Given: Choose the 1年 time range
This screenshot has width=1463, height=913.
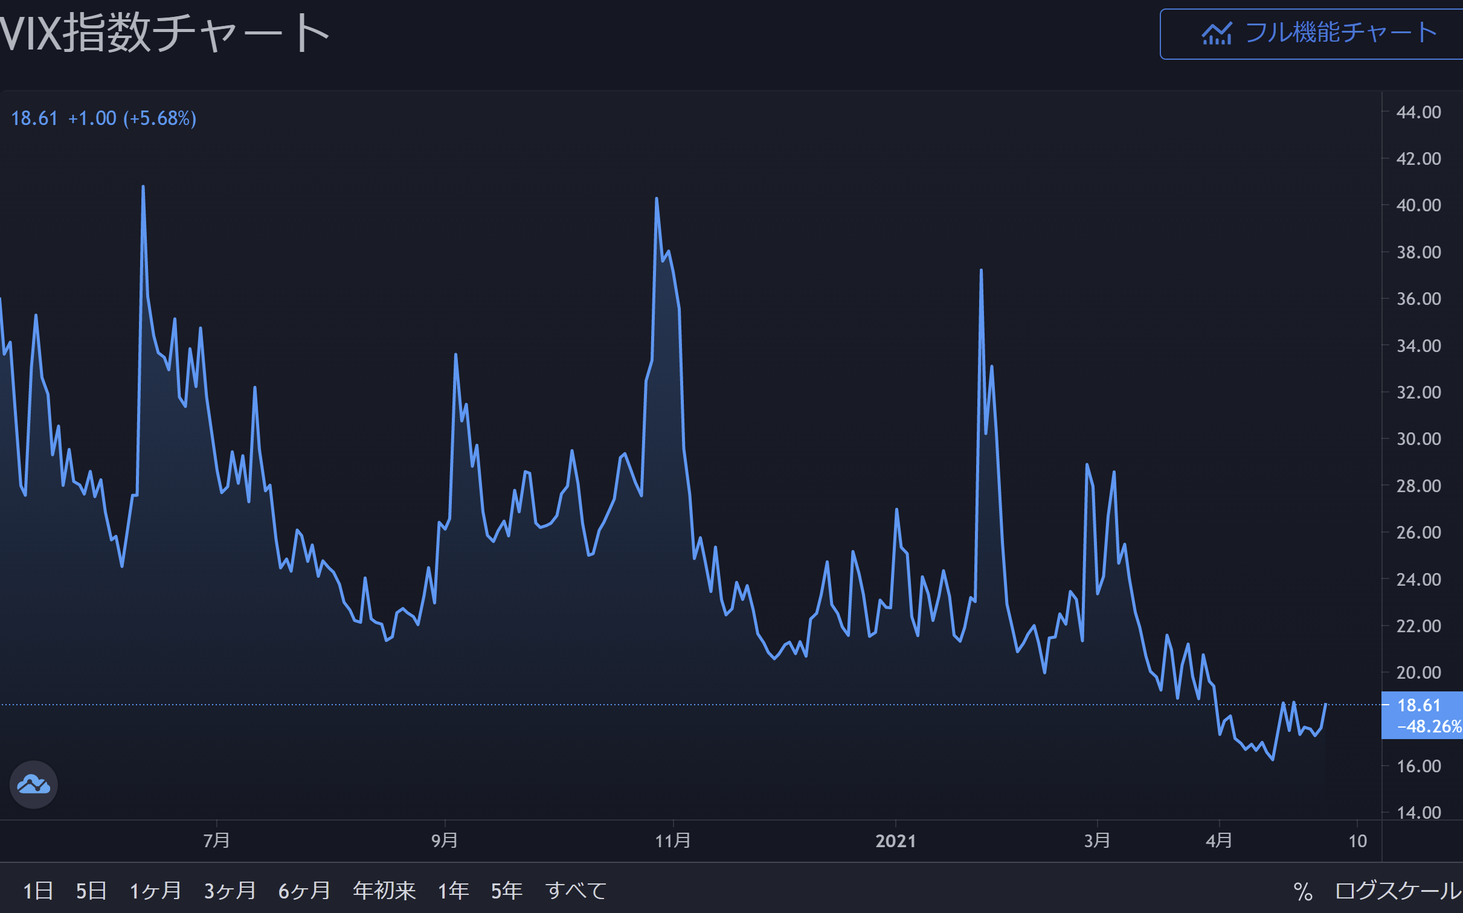Looking at the screenshot, I should click(x=453, y=891).
